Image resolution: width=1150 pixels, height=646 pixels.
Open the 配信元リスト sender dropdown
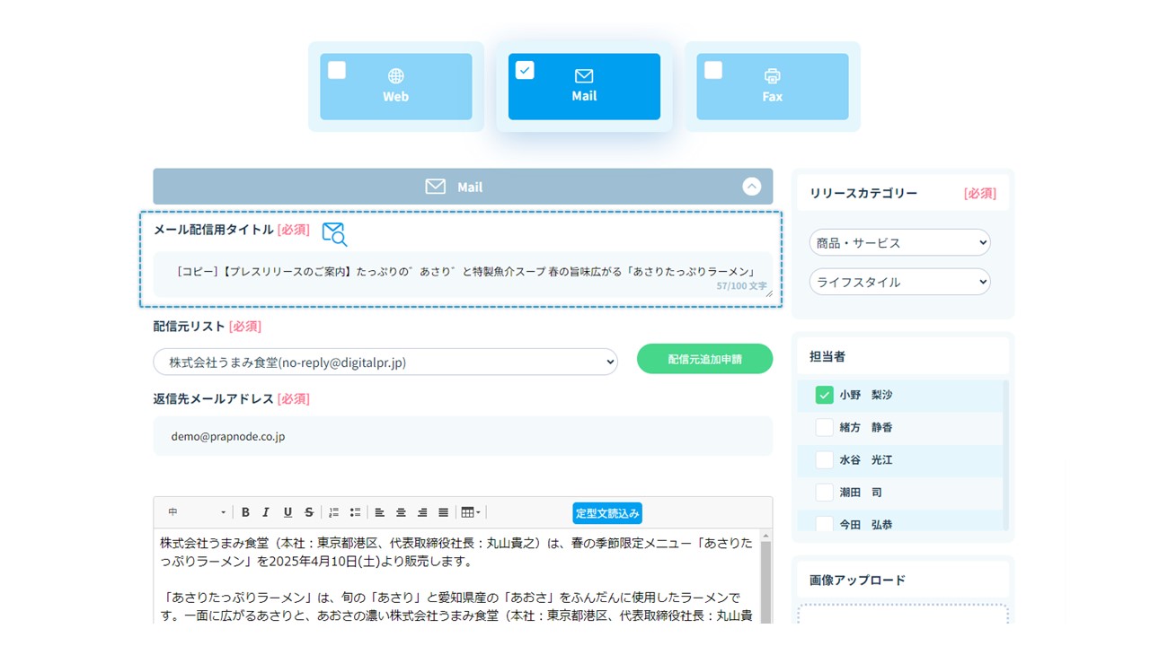click(385, 362)
